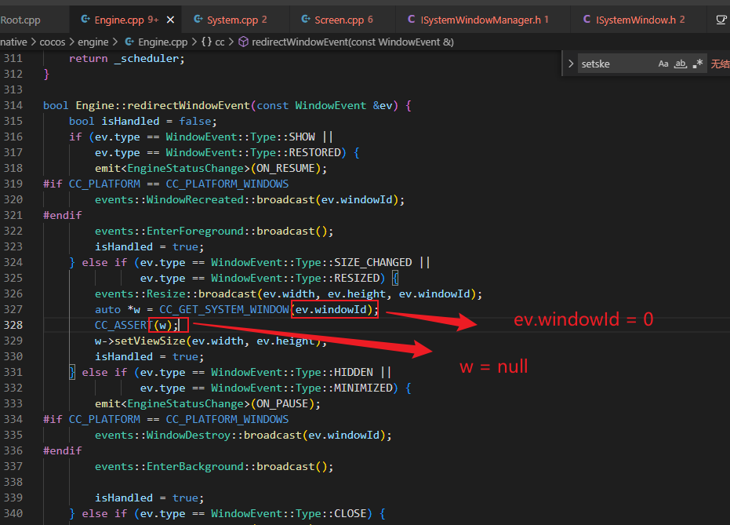Viewport: 730px width, 525px height.
Task: Enable regular expression search mode
Action: 697,63
